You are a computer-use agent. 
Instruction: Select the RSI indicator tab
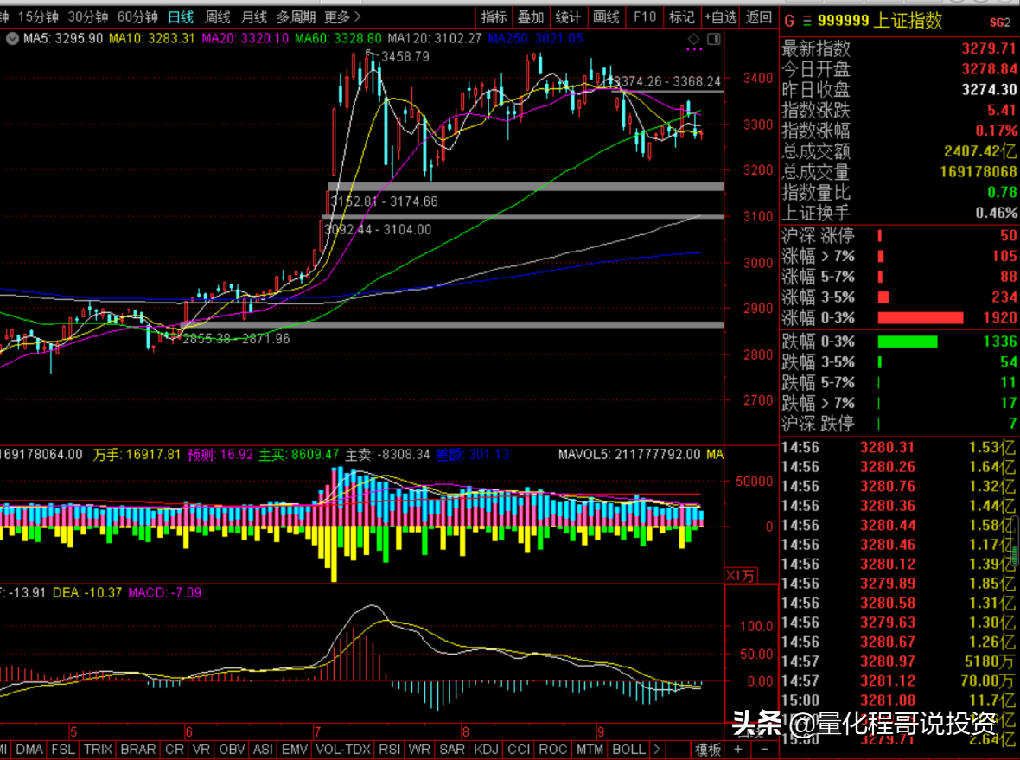pos(389,750)
